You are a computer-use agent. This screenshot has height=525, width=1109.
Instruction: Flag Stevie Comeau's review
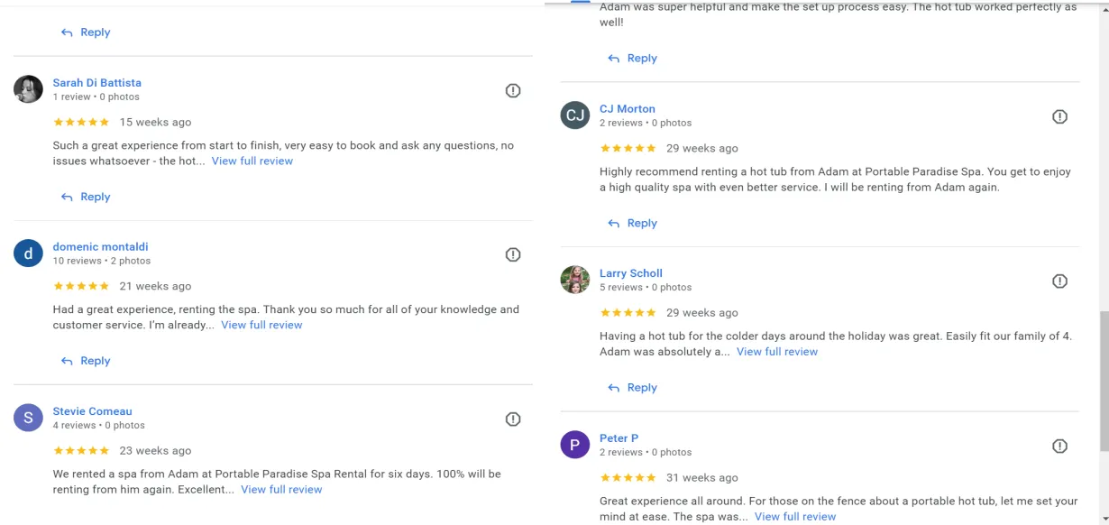tap(513, 419)
